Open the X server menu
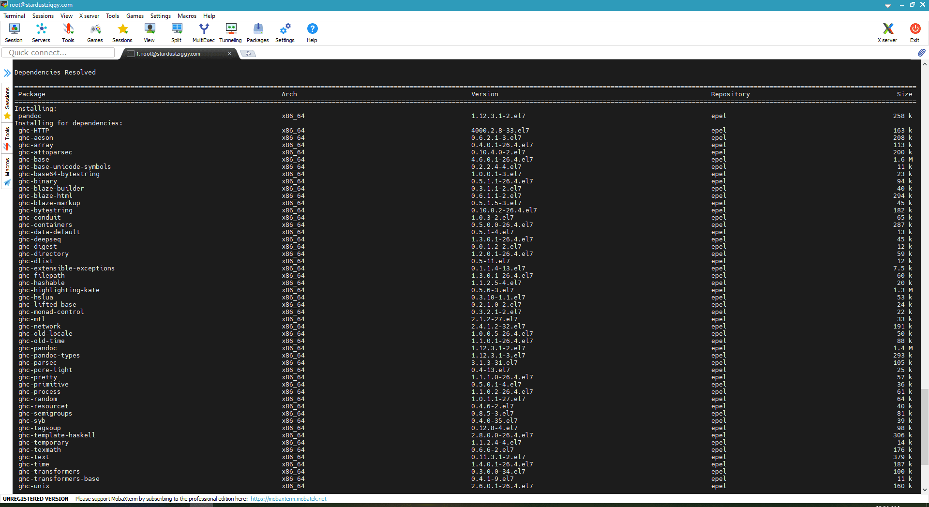This screenshot has width=929, height=507. (89, 16)
